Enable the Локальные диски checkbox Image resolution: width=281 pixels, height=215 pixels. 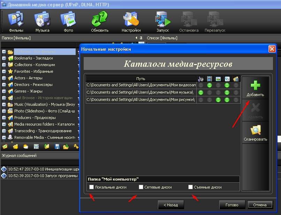point(92,187)
